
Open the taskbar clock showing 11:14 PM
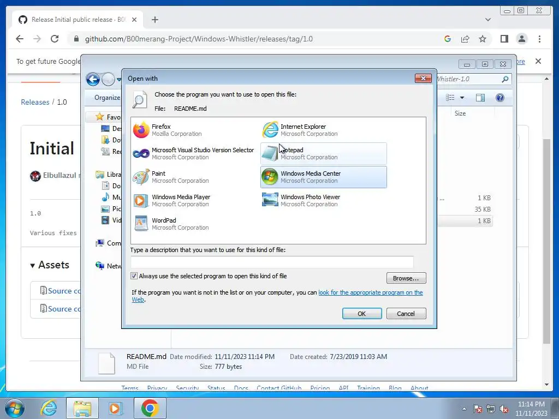[531, 409]
